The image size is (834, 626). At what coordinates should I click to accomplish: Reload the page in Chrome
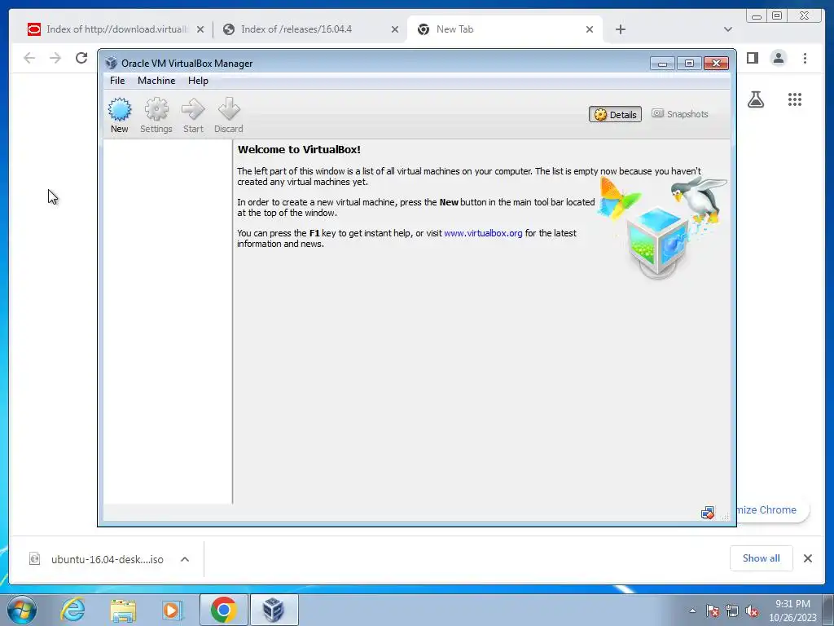tap(81, 58)
